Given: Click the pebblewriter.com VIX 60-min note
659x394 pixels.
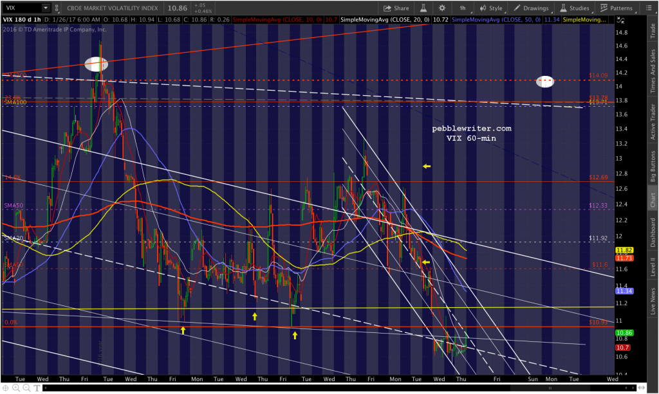Looking at the screenshot, I should (x=472, y=133).
